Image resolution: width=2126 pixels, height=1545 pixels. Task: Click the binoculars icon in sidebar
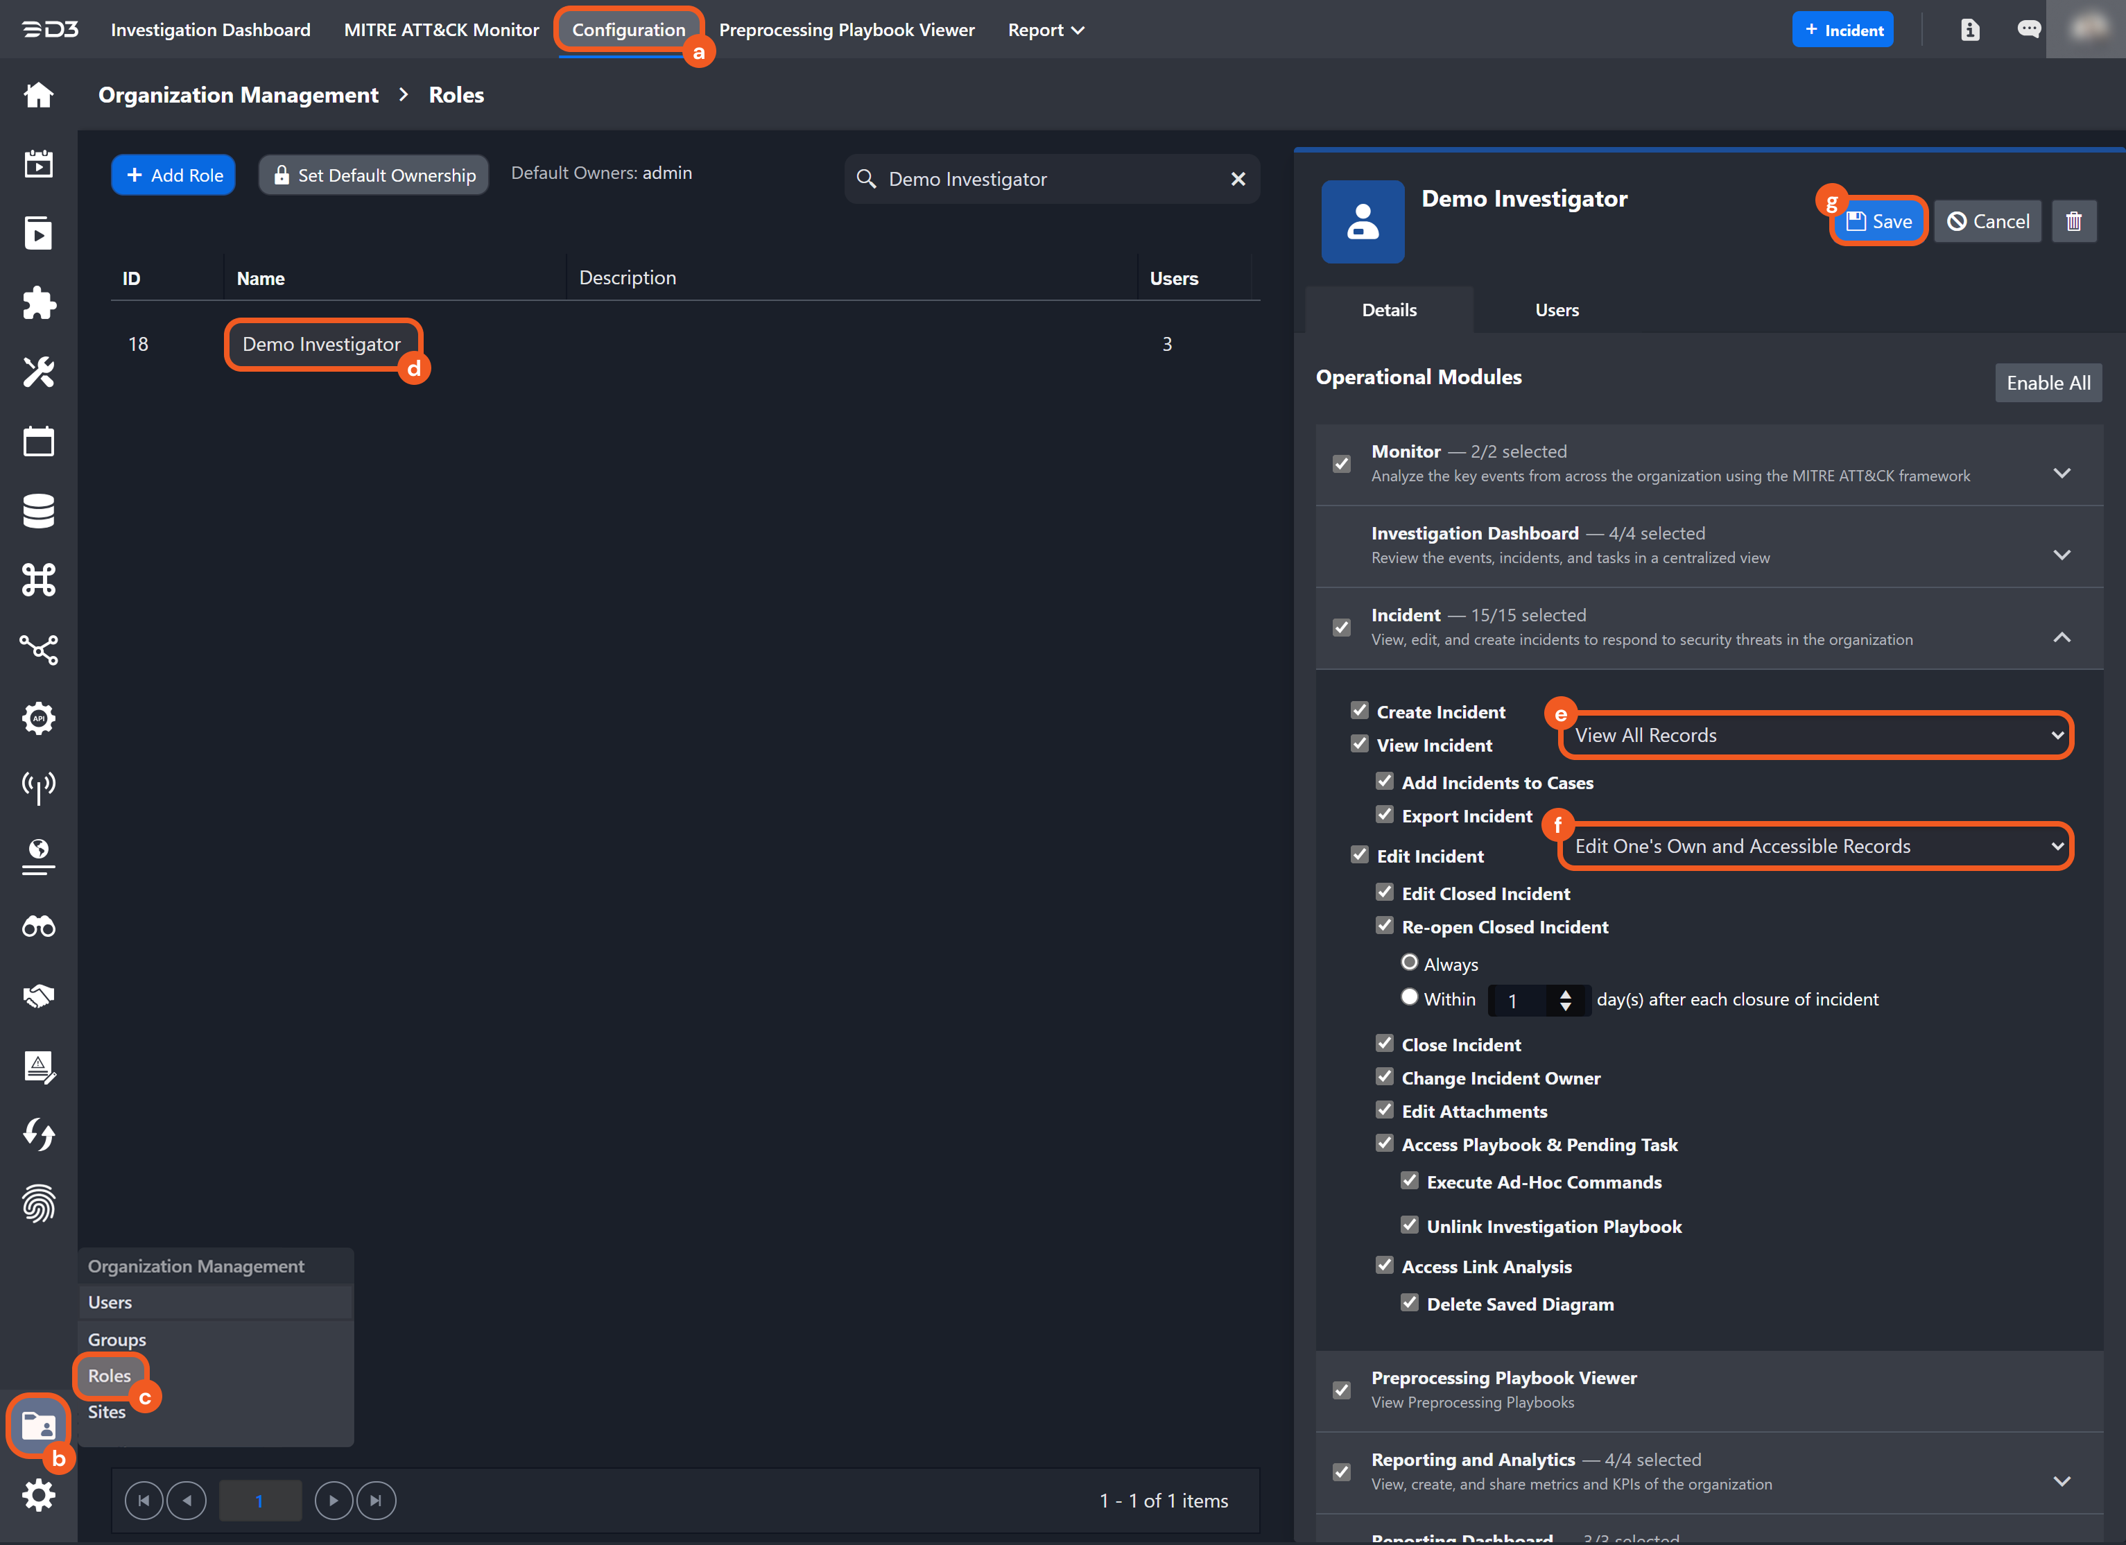38,927
